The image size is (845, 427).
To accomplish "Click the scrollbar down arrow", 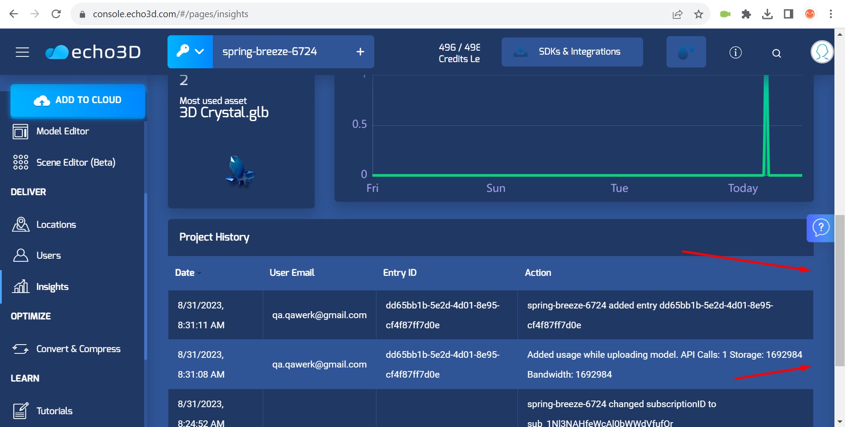I will pyautogui.click(x=840, y=422).
